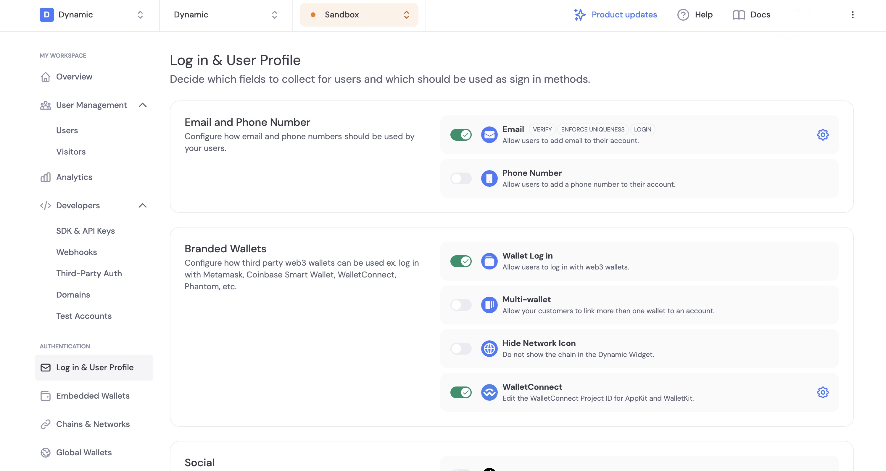This screenshot has width=886, height=471.
Task: Disable the Wallet Log in toggle
Action: [461, 261]
